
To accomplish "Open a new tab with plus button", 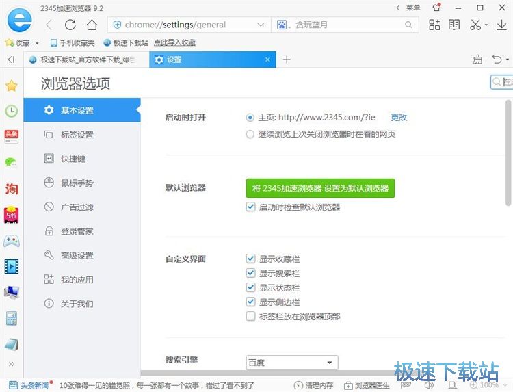I will pos(287,60).
